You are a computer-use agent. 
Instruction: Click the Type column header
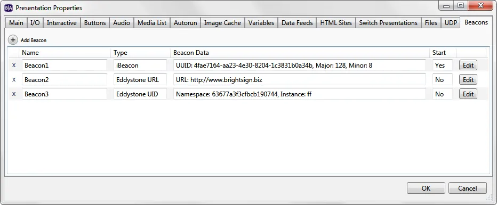point(140,53)
